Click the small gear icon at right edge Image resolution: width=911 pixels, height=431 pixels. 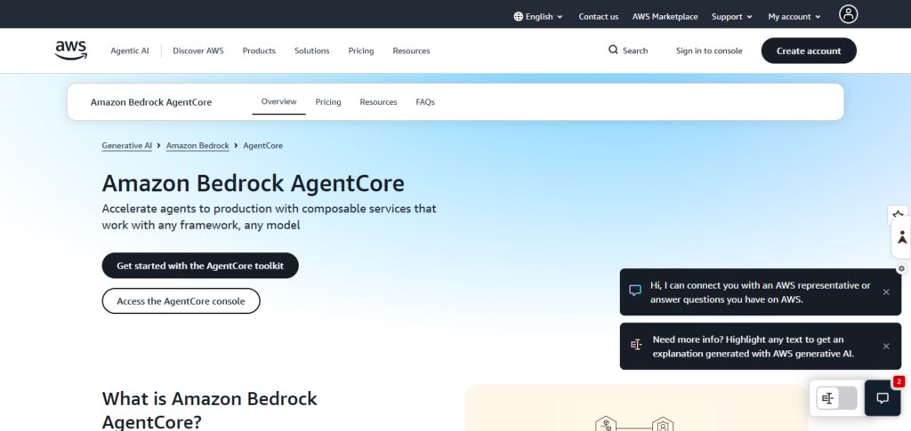(901, 268)
